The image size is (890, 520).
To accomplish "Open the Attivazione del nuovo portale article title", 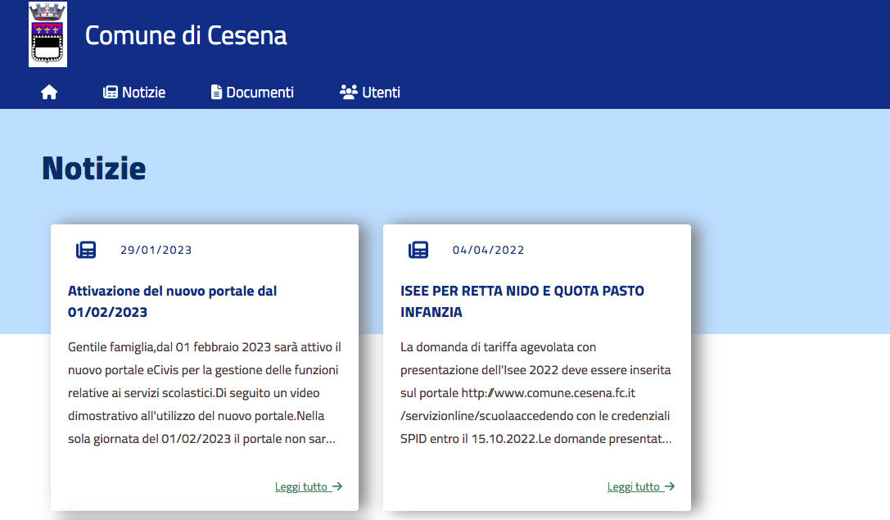I will (172, 301).
